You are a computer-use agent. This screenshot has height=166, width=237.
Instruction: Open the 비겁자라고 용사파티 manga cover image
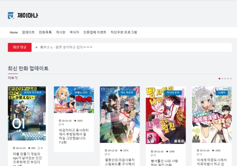74,100
